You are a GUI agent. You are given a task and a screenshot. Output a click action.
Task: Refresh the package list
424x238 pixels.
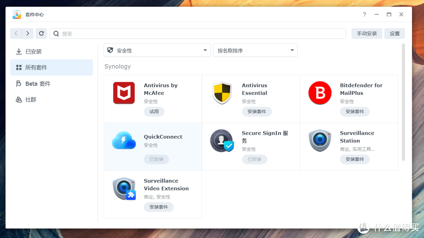(41, 33)
